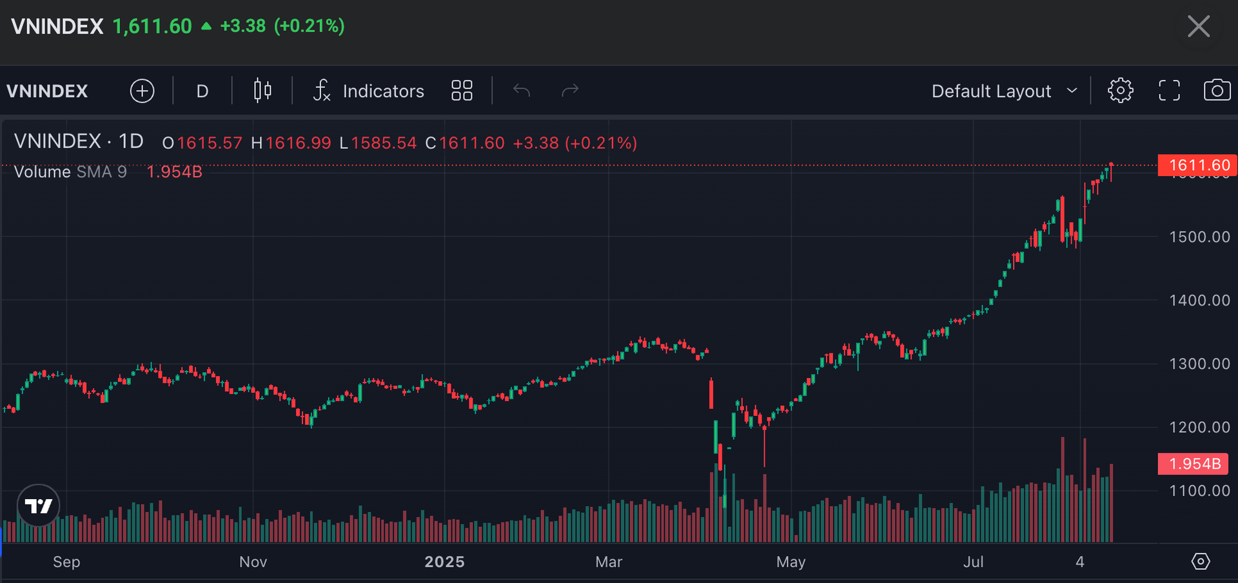The width and height of the screenshot is (1238, 583).
Task: Expand the Default Layout dropdown
Action: click(1005, 91)
